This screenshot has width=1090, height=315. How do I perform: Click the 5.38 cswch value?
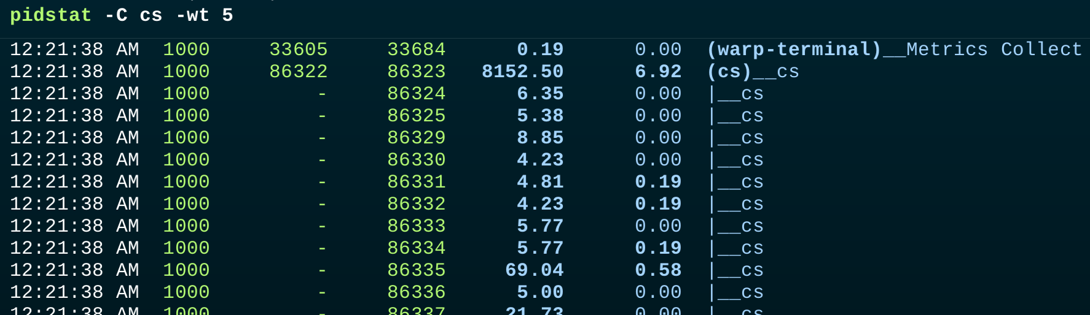[x=540, y=116]
